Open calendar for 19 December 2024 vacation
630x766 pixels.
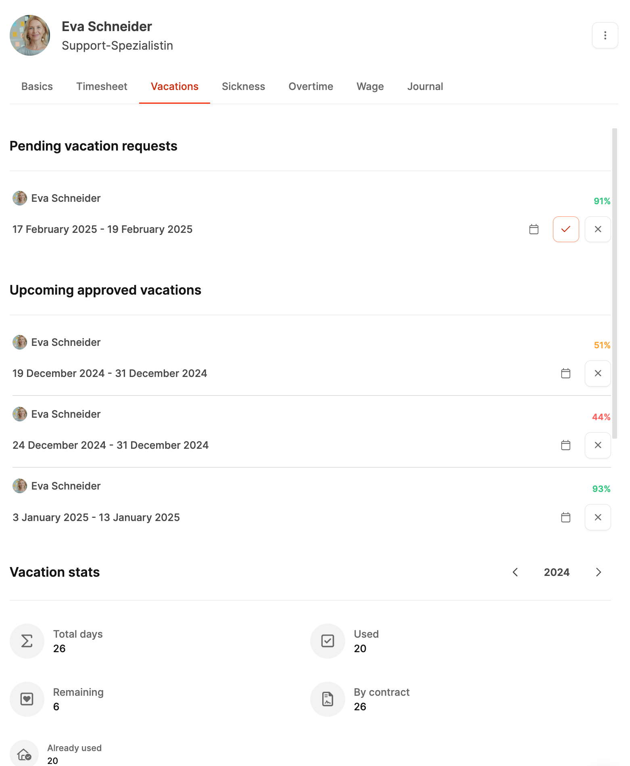click(x=565, y=373)
